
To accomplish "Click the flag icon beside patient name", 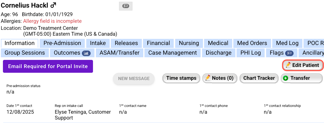I will (126, 6).
